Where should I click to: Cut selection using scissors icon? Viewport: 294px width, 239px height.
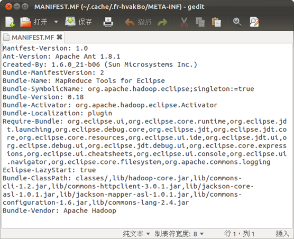tap(184, 22)
